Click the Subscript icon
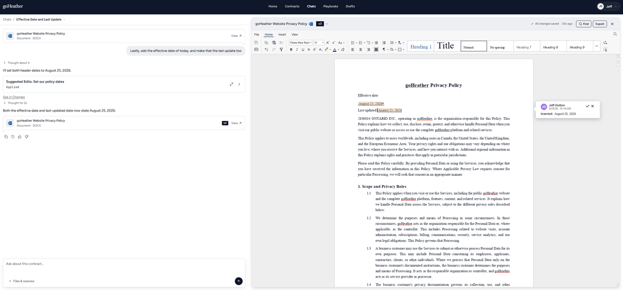 321,49
